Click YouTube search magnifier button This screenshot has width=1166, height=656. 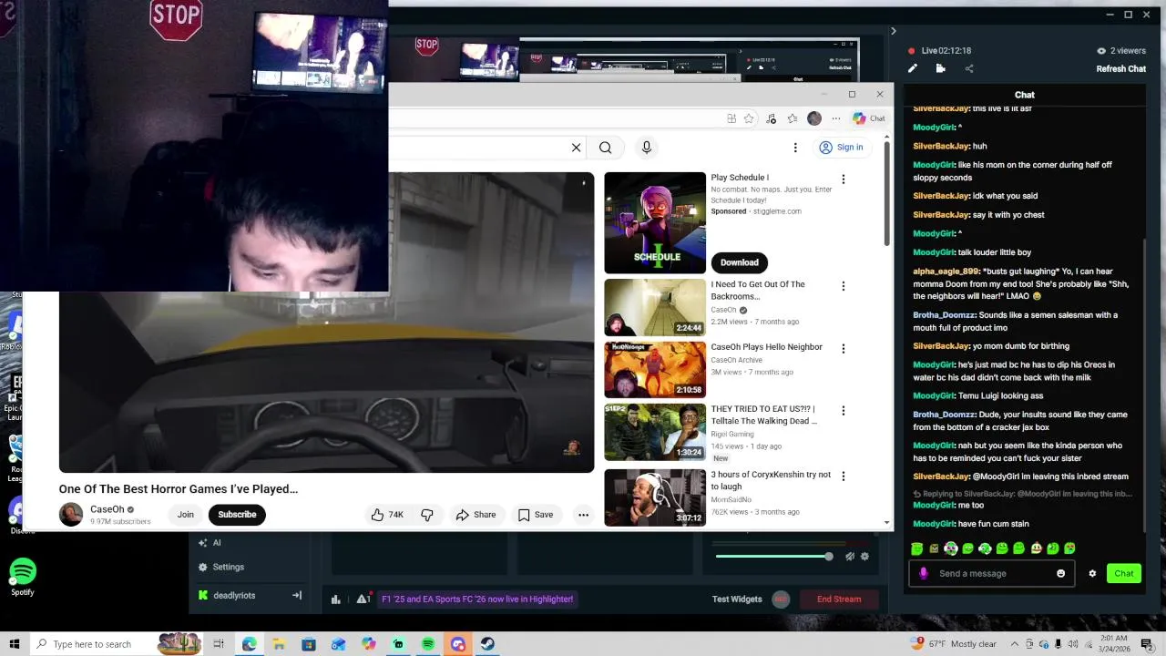[606, 148]
